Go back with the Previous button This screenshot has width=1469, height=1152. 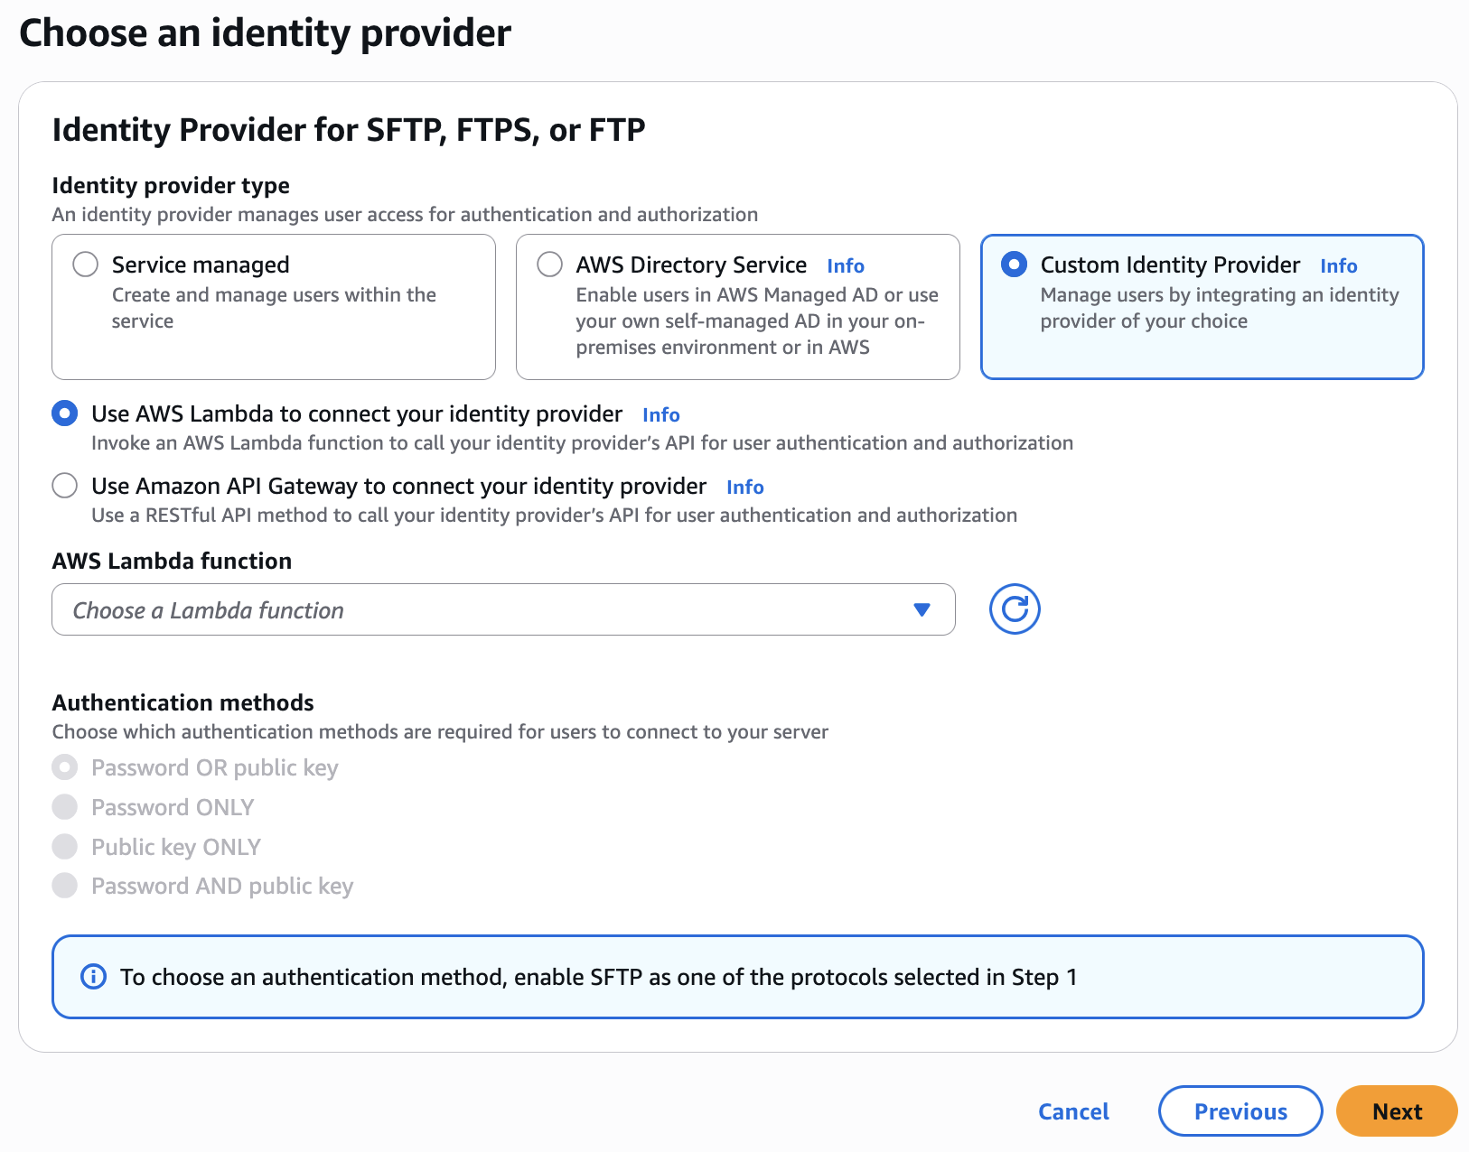tap(1240, 1111)
